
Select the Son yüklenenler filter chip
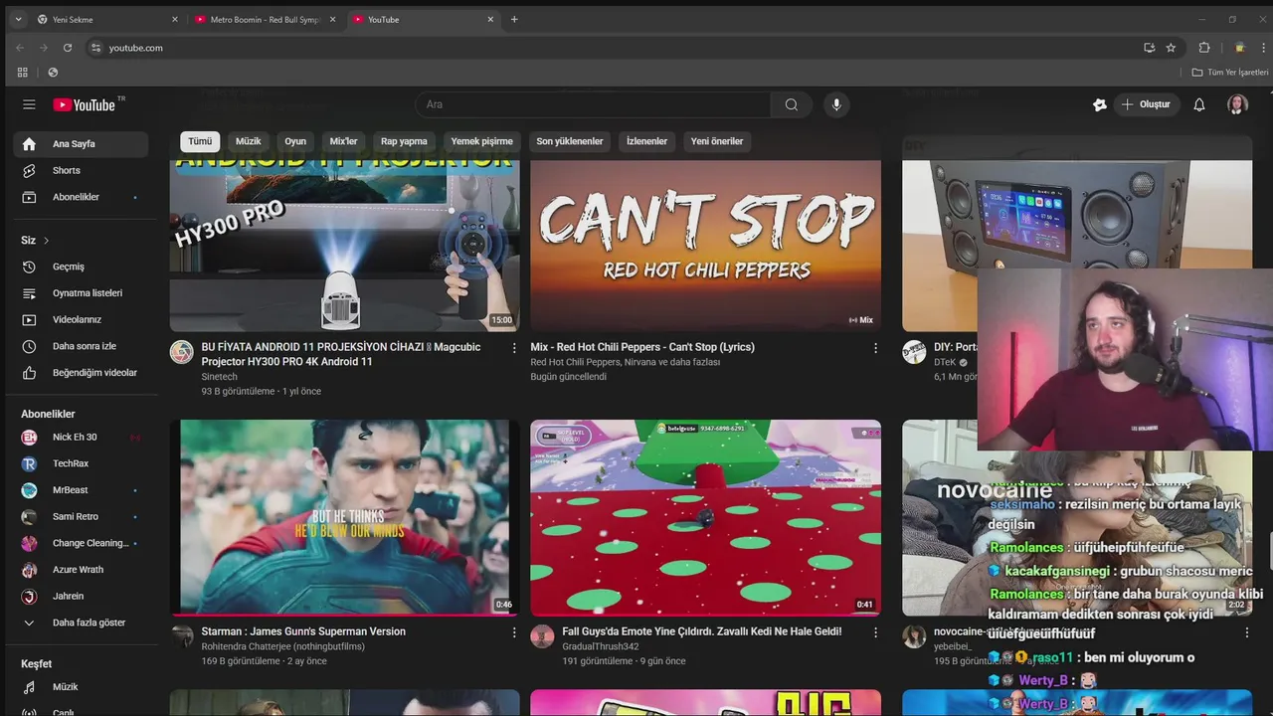point(570,141)
